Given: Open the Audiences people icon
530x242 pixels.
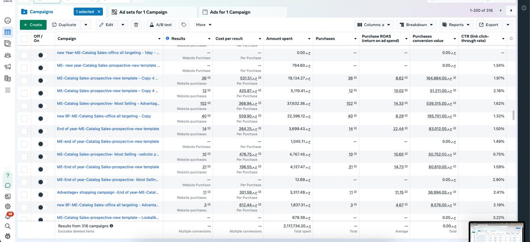Looking at the screenshot, I should pos(8,55).
